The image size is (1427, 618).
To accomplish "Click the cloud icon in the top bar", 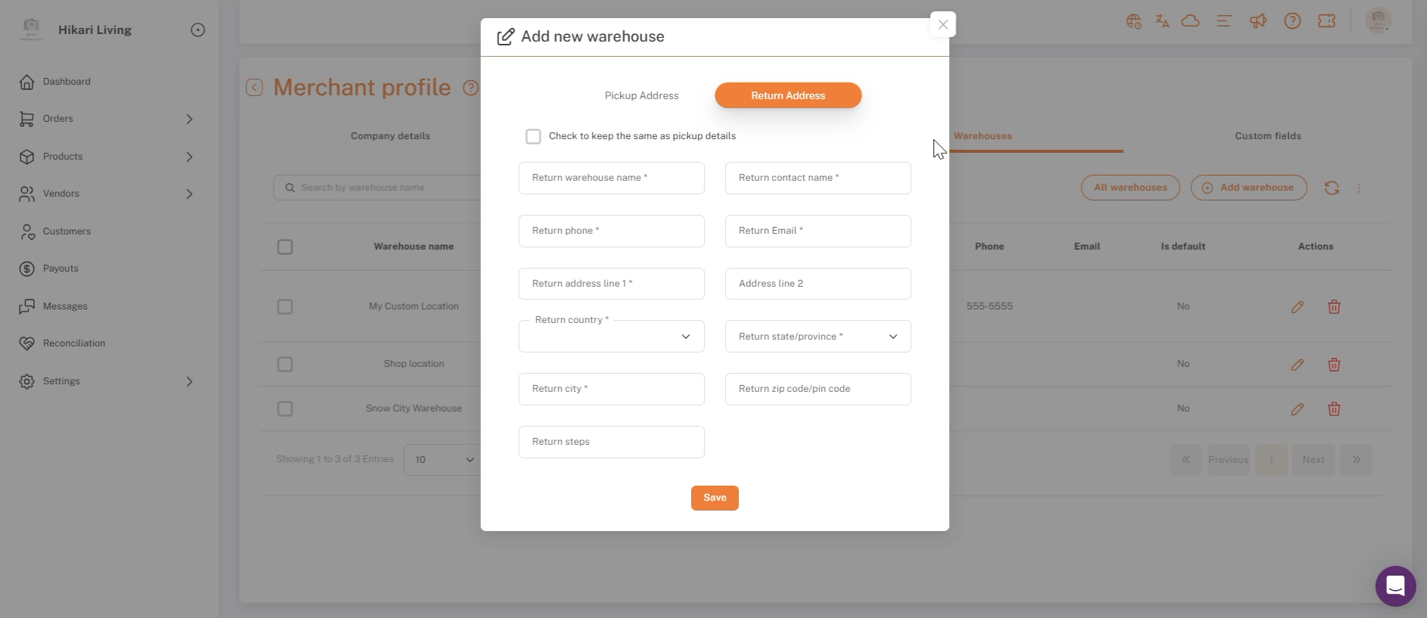I will (1190, 21).
